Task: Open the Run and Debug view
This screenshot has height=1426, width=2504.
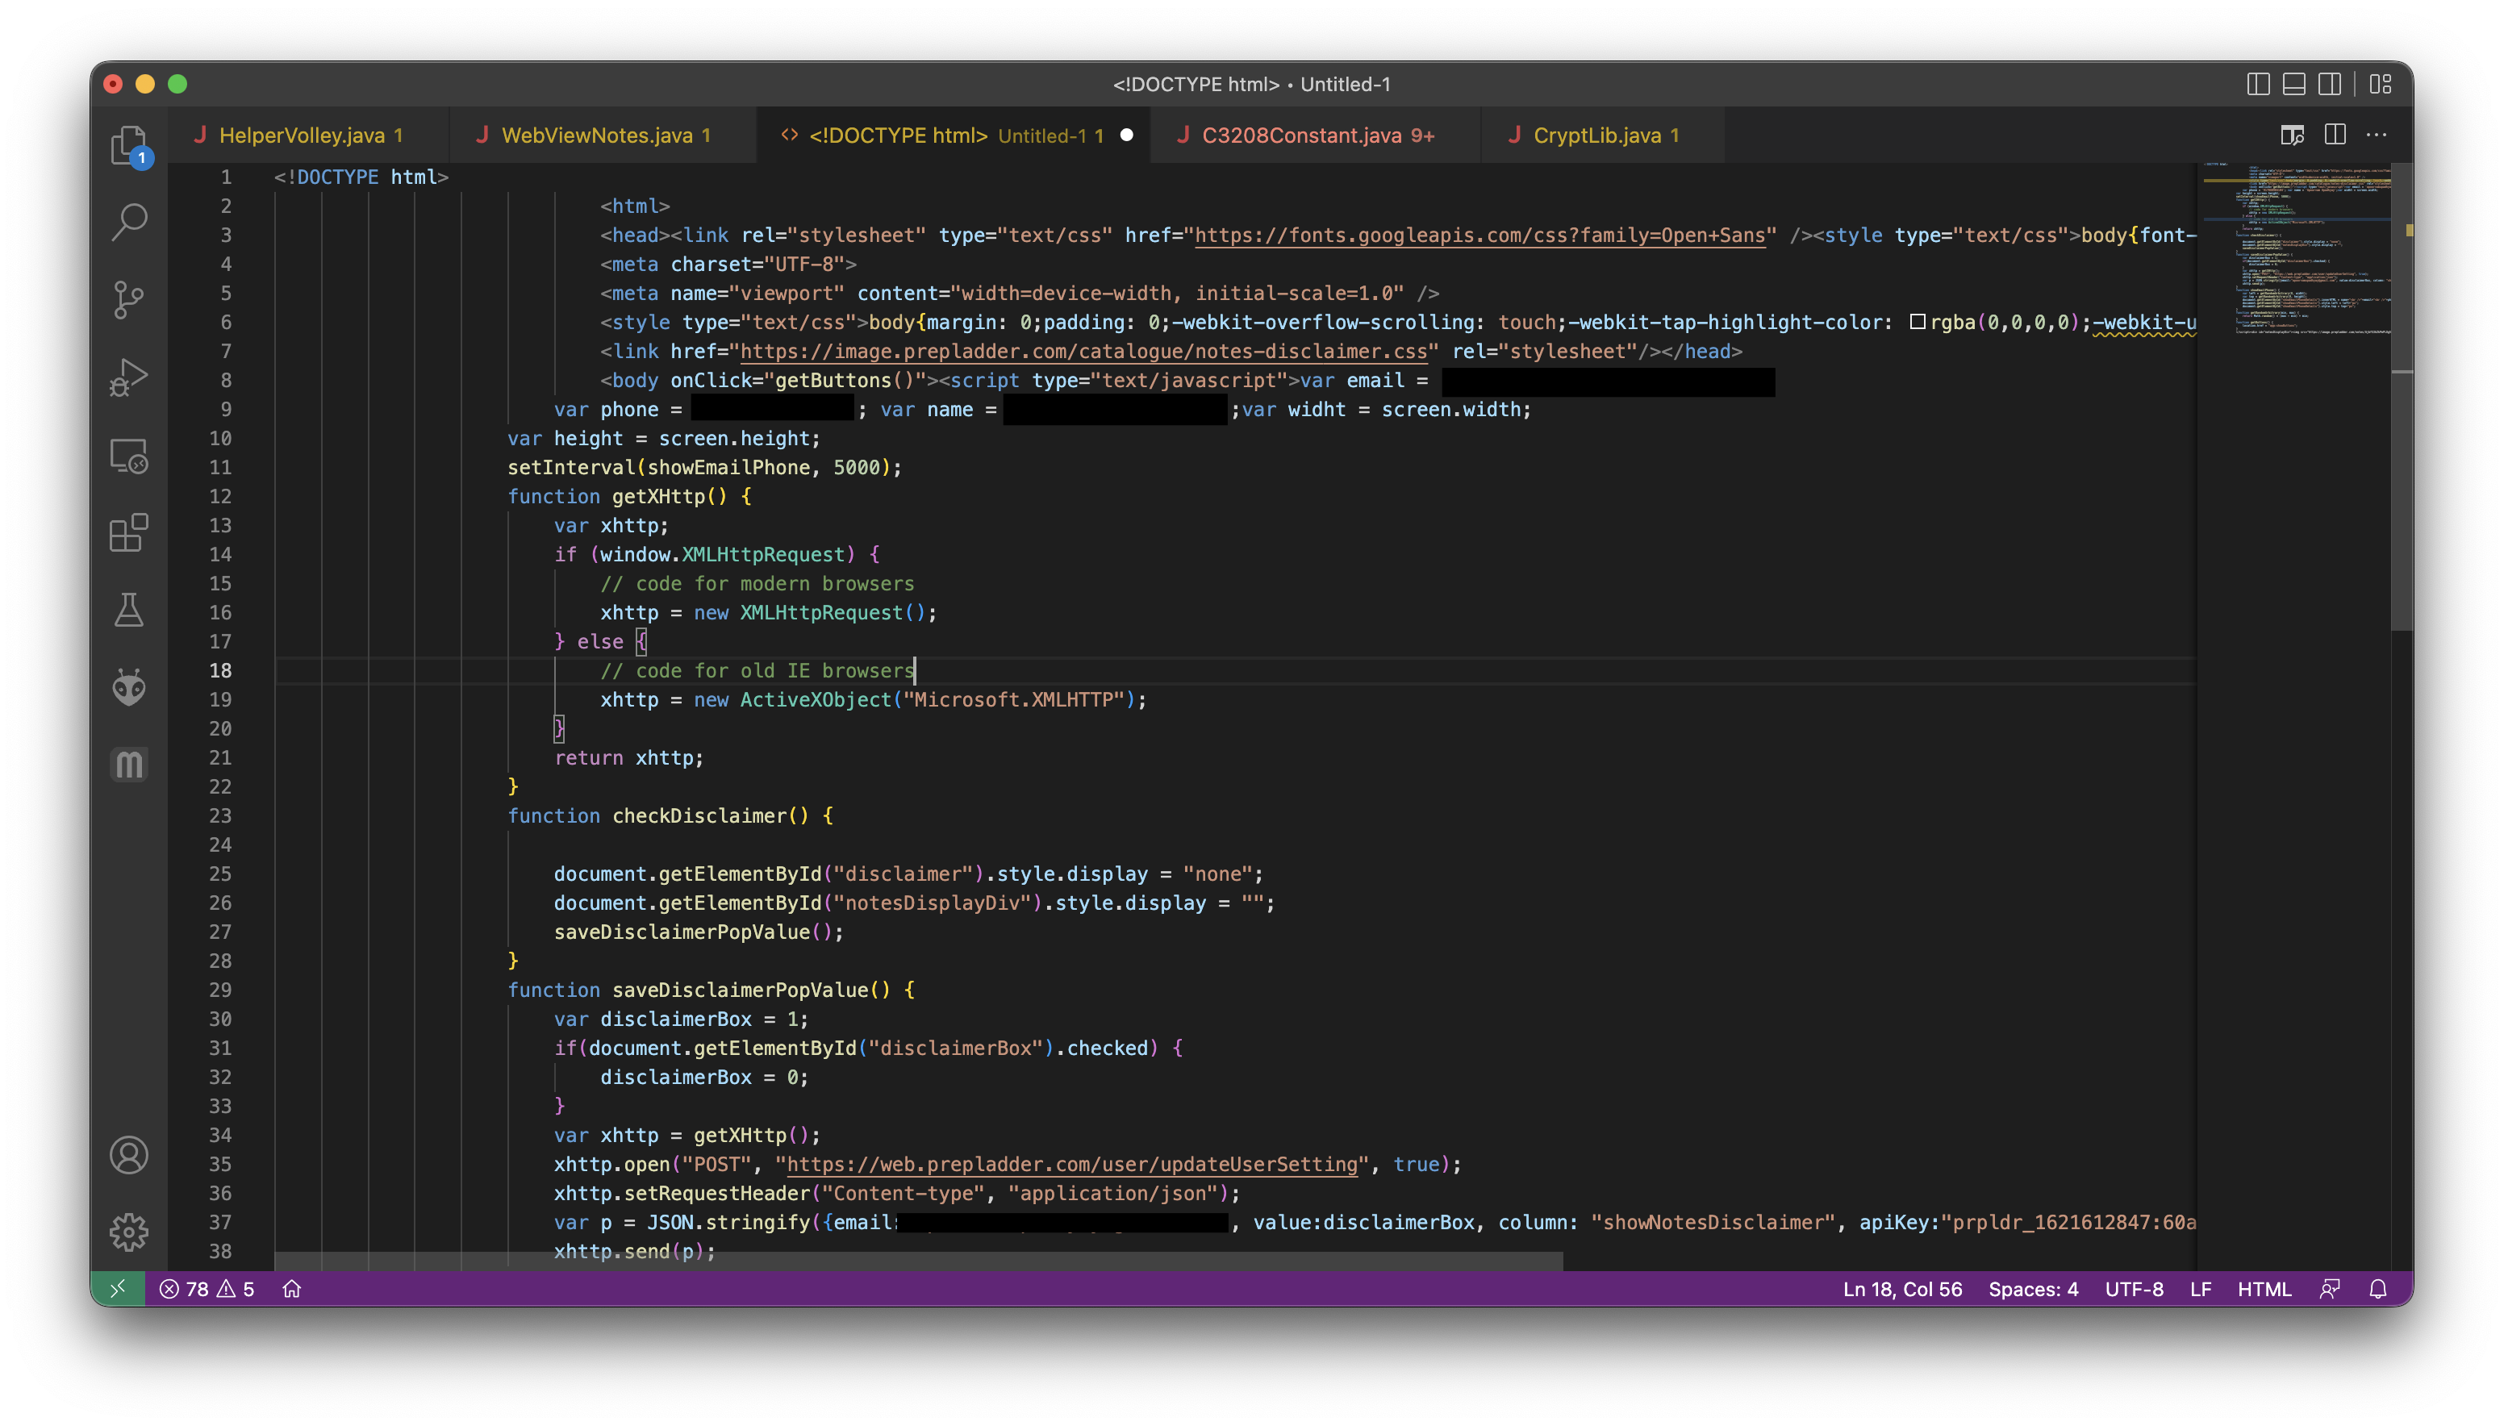Action: point(128,378)
